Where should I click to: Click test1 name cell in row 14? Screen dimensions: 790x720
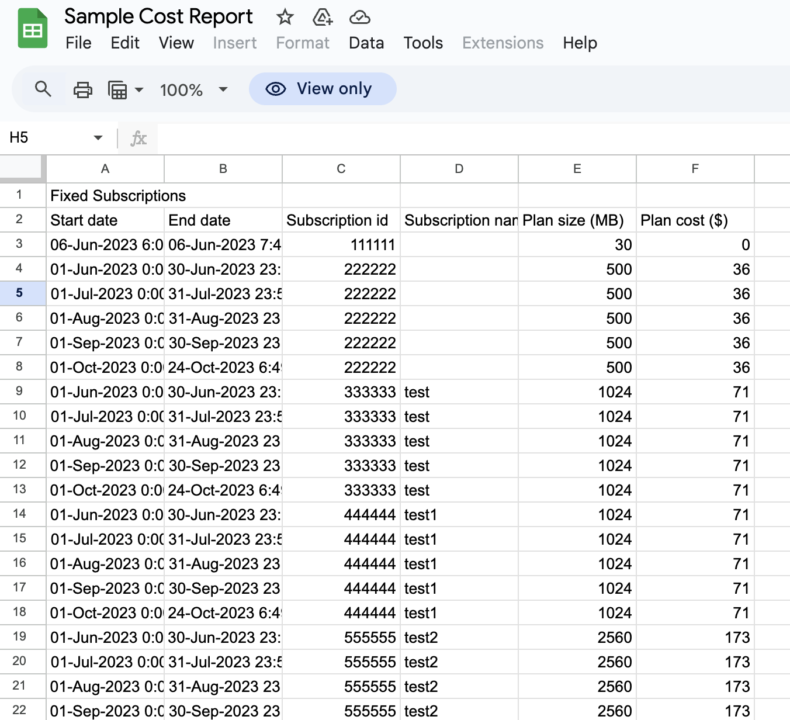[459, 515]
